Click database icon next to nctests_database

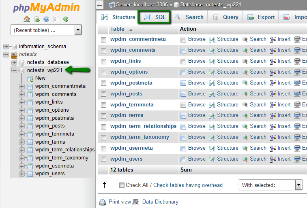click(x=22, y=63)
